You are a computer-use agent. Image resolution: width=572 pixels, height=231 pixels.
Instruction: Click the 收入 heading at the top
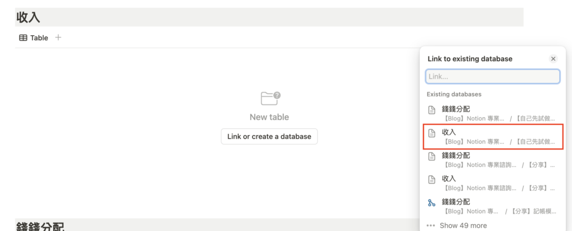(28, 17)
